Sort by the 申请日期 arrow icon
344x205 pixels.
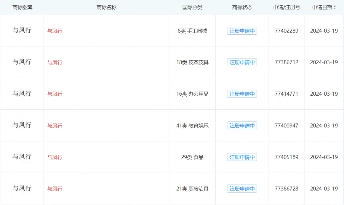(334, 7)
